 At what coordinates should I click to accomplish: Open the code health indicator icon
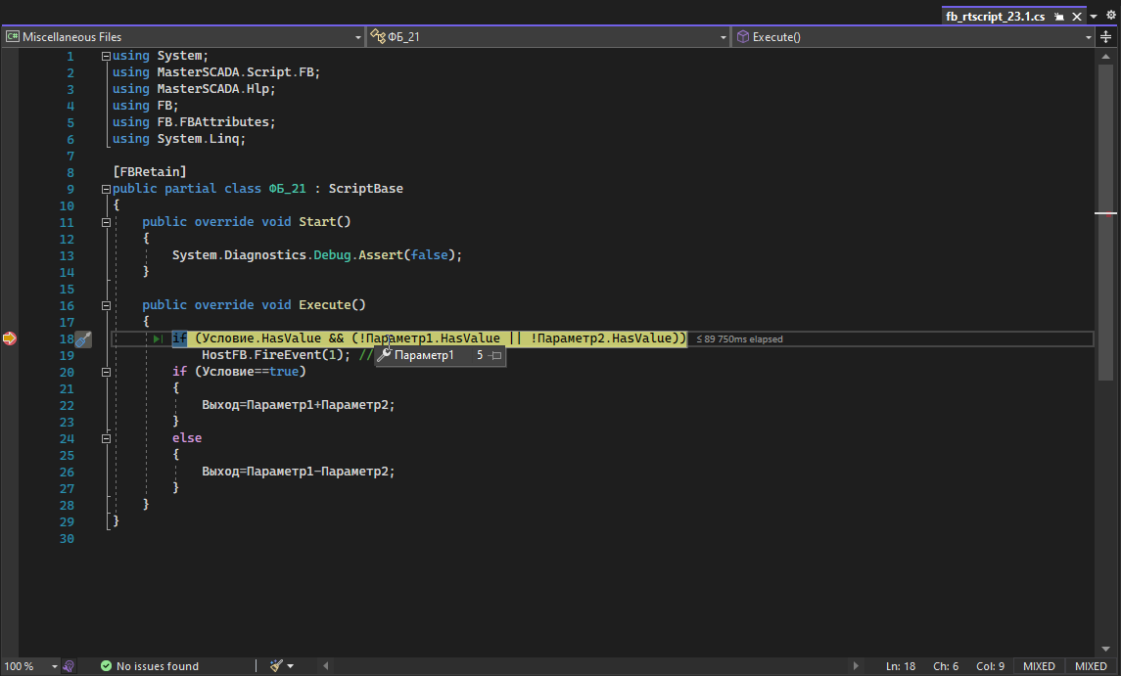pos(69,666)
